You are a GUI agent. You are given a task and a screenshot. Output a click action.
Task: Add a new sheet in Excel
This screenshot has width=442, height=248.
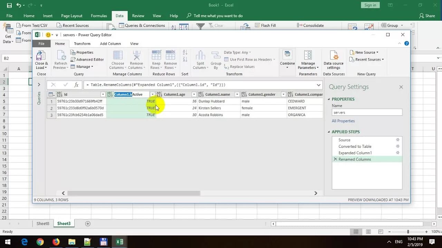[88, 224]
